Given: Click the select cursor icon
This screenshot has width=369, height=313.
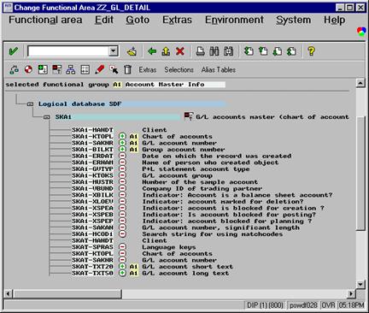Looking at the screenshot, I should (114, 69).
